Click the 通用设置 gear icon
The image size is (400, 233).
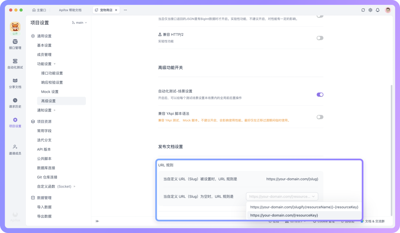pyautogui.click(x=33, y=36)
